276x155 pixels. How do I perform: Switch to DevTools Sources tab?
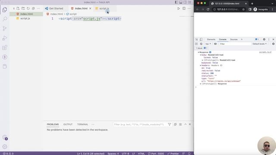pyautogui.click(x=234, y=39)
